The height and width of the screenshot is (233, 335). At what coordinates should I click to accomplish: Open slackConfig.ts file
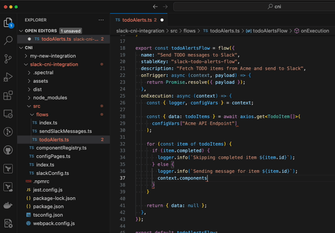tap(64, 173)
